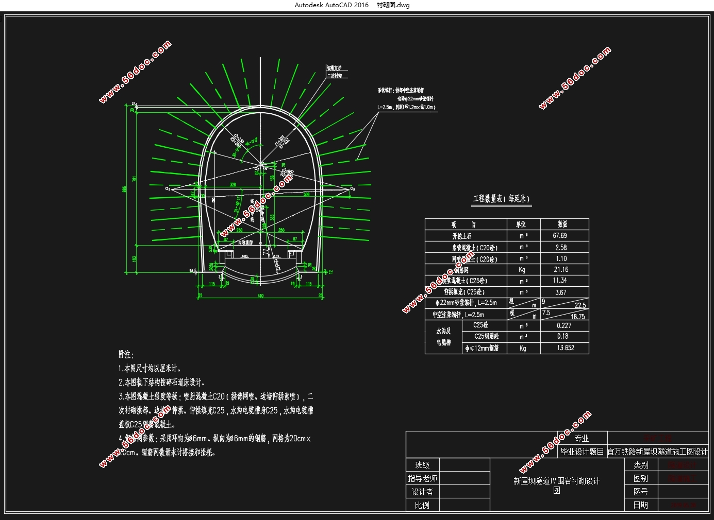The image size is (714, 520).
Task: Select the quantity value 0.227
Action: pyautogui.click(x=564, y=325)
